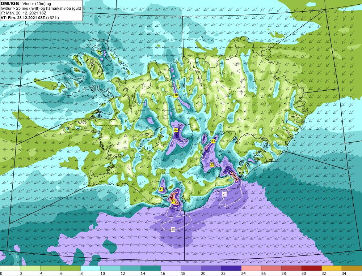The width and height of the screenshot is (362, 276).
Task: Click the yellow 33 maximum gust label
Action: click(x=213, y=141)
